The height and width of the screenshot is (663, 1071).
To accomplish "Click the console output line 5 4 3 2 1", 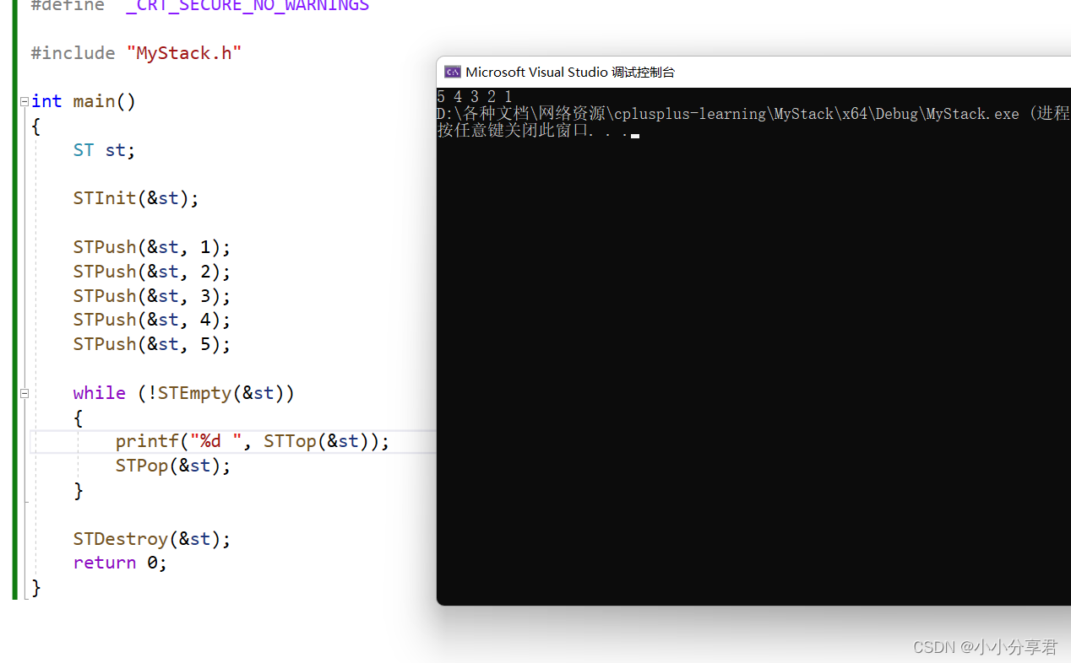I will click(475, 97).
